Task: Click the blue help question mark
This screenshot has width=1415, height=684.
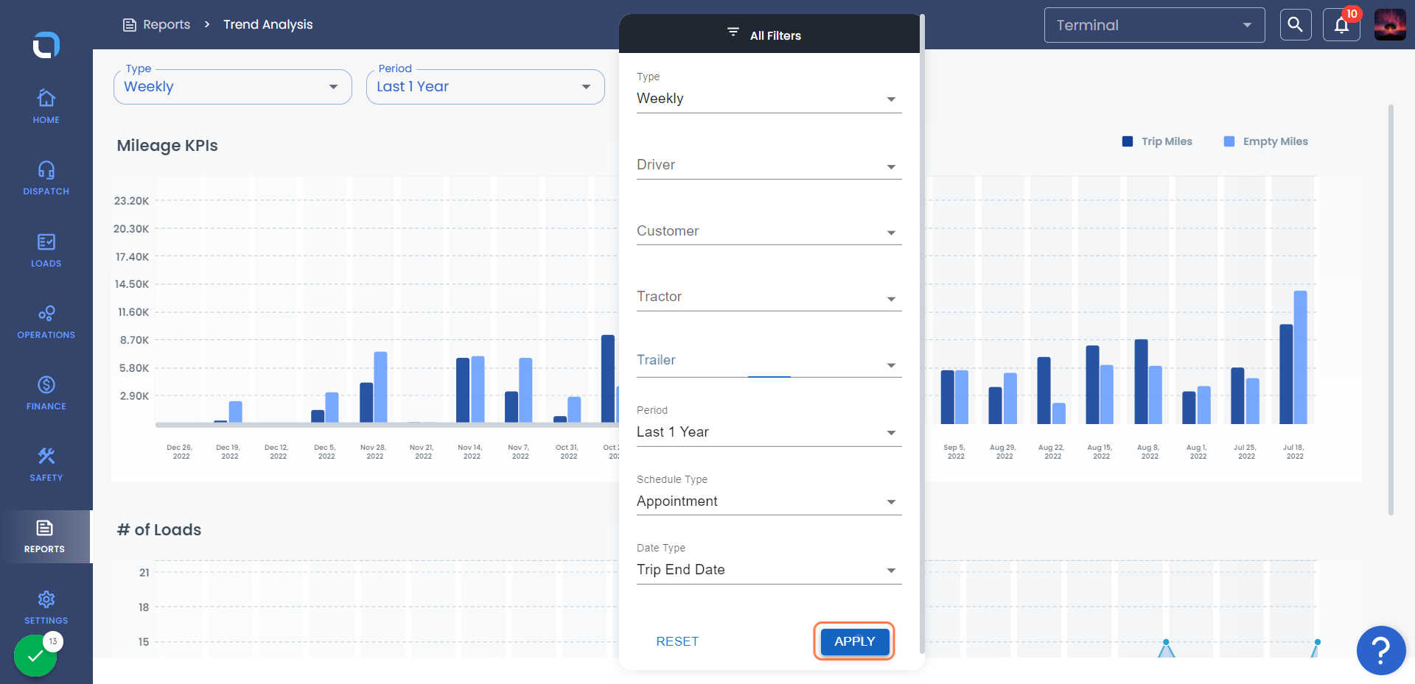Action: coord(1381,650)
